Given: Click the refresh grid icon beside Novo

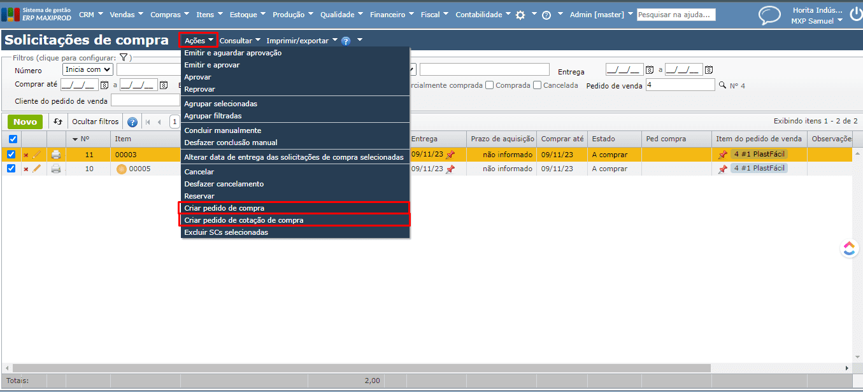Looking at the screenshot, I should (x=58, y=122).
